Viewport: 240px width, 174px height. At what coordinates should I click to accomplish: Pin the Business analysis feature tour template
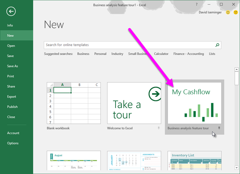click(219, 128)
